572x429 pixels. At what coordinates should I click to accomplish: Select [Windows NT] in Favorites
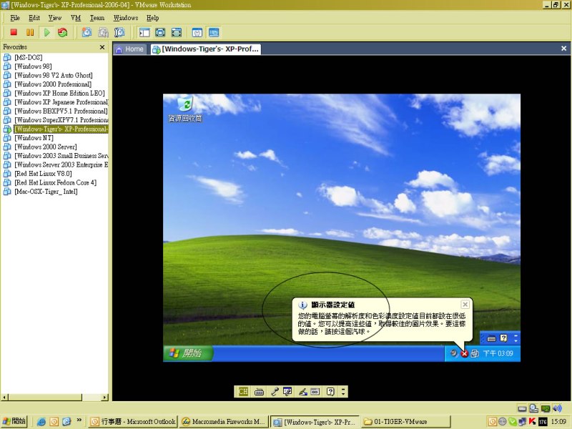pyautogui.click(x=34, y=138)
